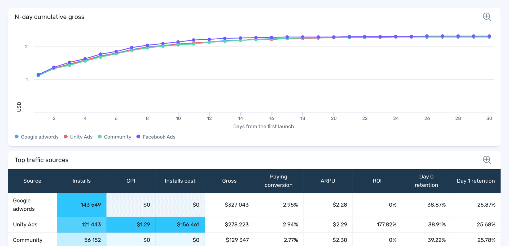The image size is (509, 246).
Task: Click the green Community legend dot
Action: (100, 137)
